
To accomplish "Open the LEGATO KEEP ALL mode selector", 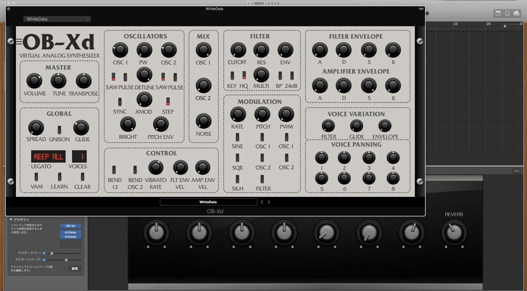I will [48, 156].
